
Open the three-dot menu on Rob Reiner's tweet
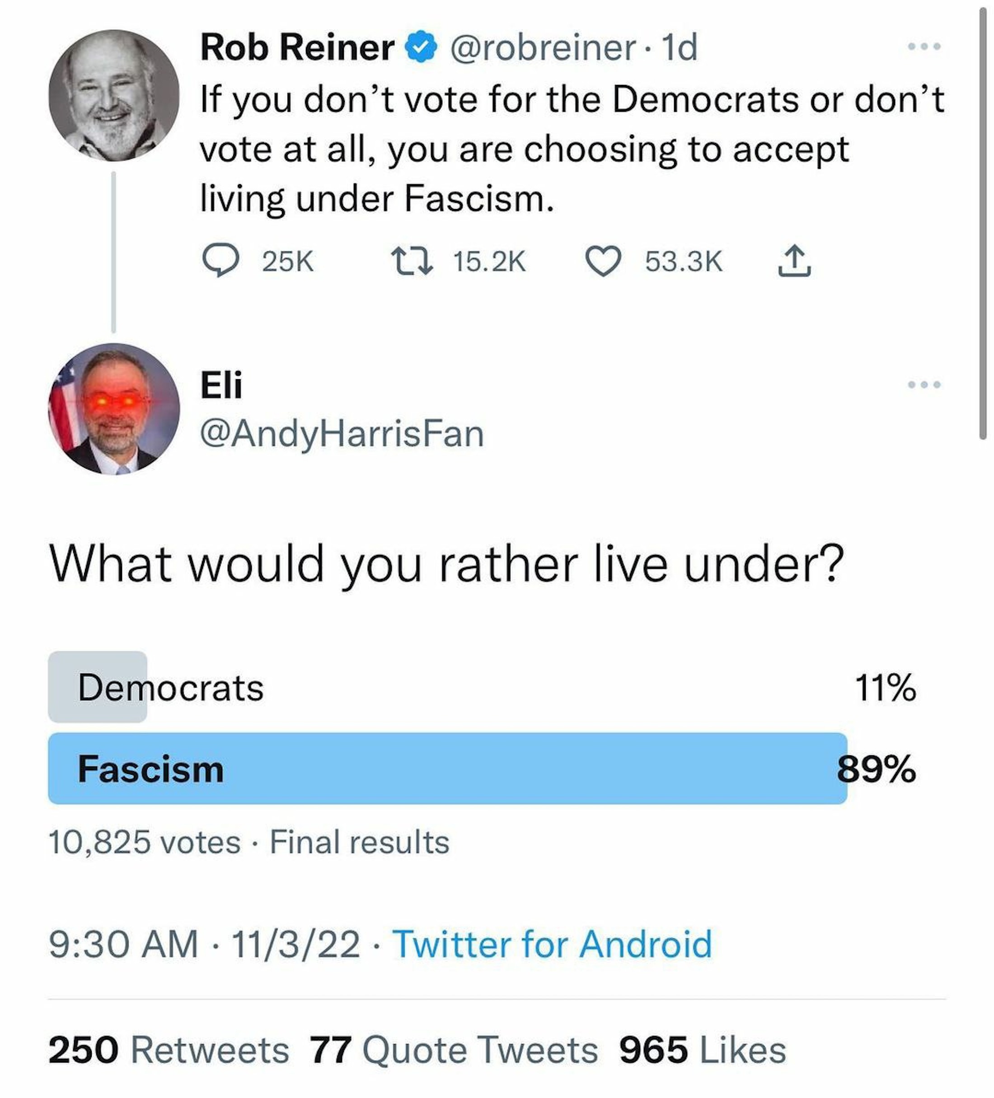(924, 47)
